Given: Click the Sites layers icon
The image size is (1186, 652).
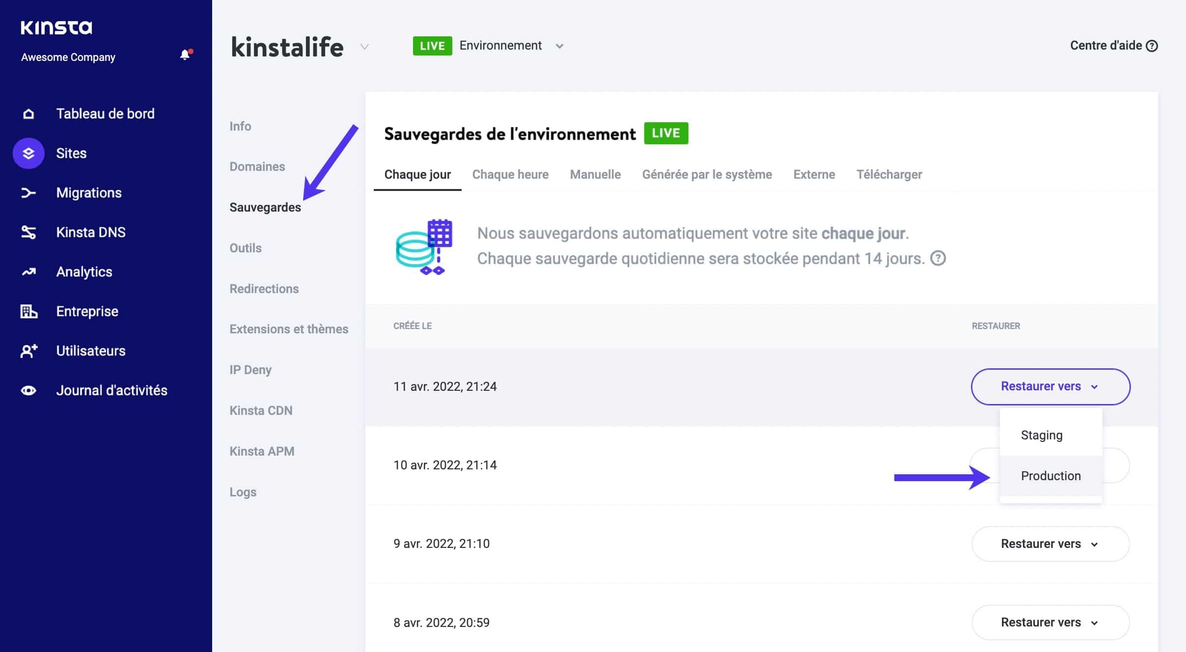Looking at the screenshot, I should click(28, 153).
